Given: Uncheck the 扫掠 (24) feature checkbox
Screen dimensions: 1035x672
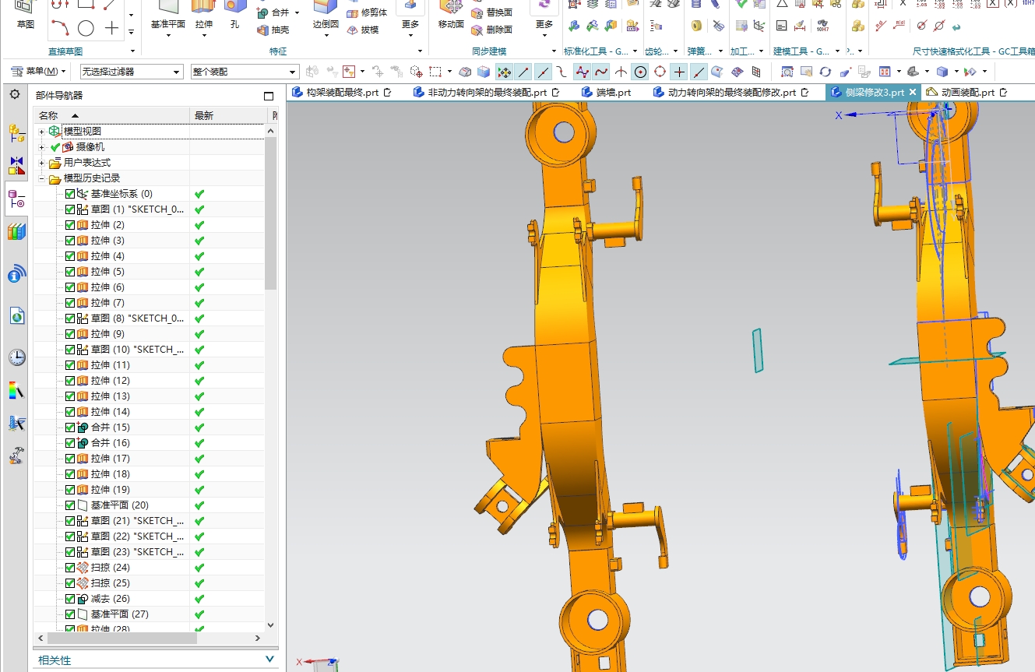Looking at the screenshot, I should 70,568.
